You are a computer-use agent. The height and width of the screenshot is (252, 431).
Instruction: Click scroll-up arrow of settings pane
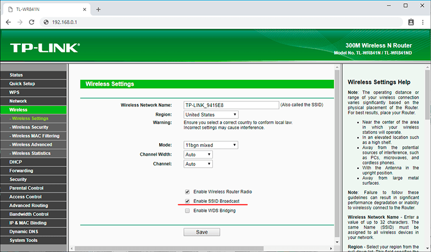click(337, 67)
